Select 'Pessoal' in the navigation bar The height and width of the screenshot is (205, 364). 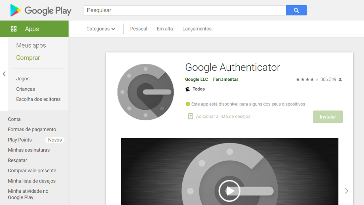click(x=139, y=29)
